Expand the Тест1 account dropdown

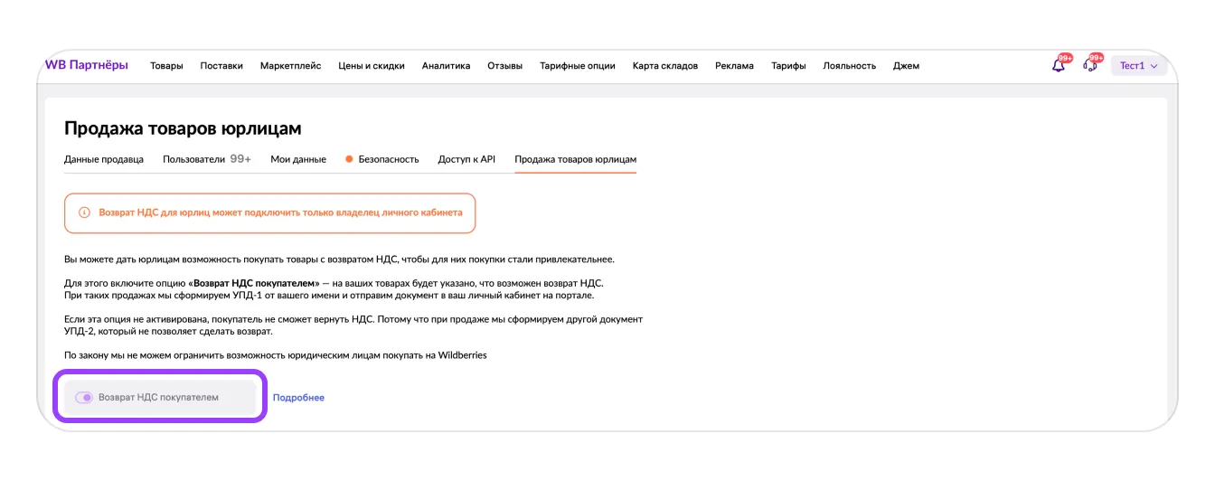point(1138,66)
